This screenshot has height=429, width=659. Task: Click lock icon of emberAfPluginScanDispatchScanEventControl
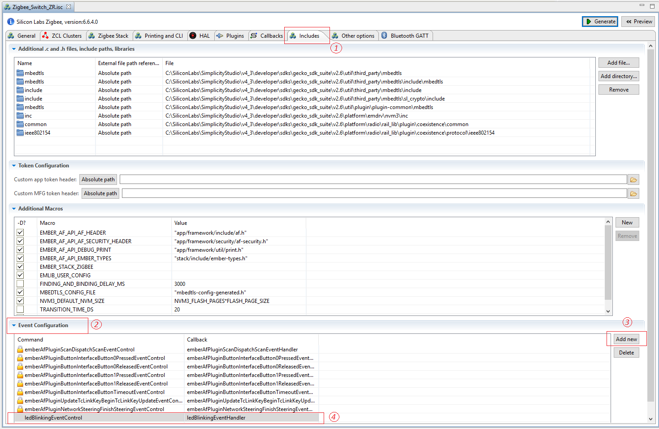point(20,349)
